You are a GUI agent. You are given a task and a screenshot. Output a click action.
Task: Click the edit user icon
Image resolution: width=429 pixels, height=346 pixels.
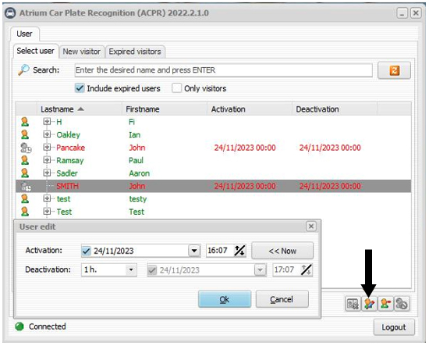tap(369, 304)
